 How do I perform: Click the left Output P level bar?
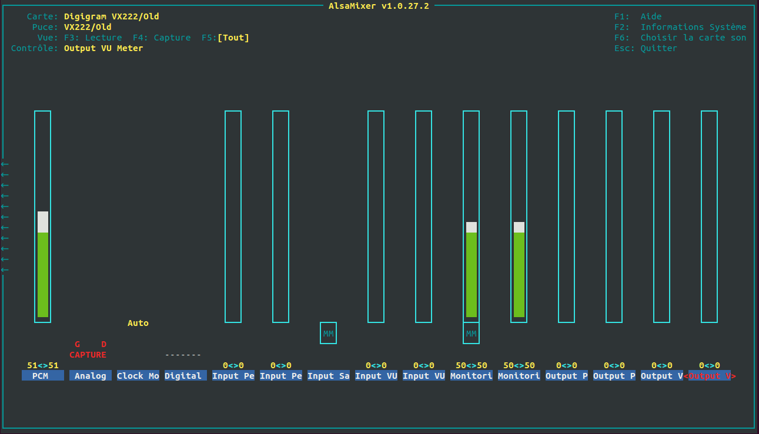(566, 217)
